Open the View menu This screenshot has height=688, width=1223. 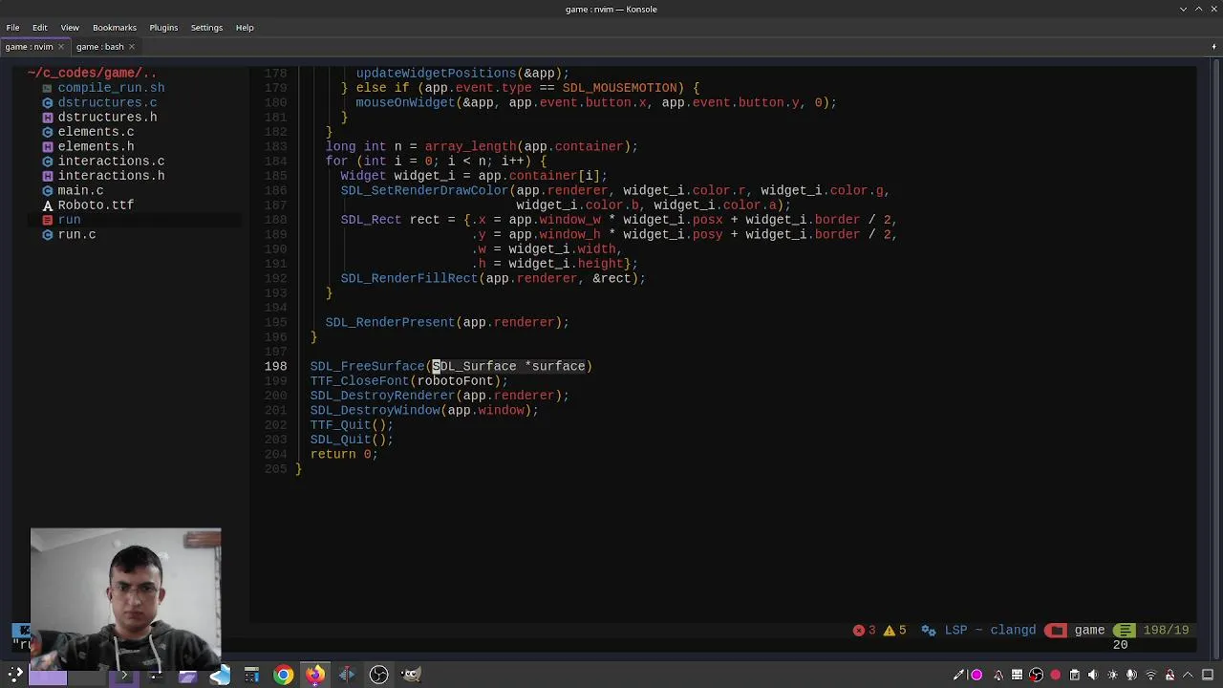point(70,28)
